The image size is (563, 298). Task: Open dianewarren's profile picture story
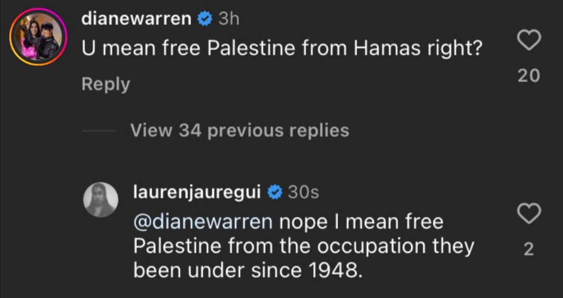(38, 36)
